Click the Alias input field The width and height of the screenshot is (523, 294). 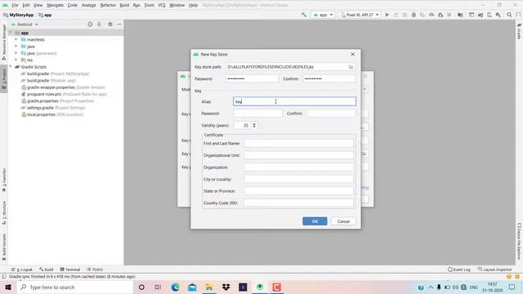pyautogui.click(x=294, y=101)
